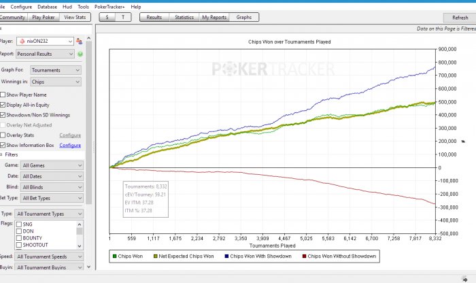Viewport: 476px width, 283px height.
Task: Click the sidebar scroll down arrow
Action: coord(88,267)
